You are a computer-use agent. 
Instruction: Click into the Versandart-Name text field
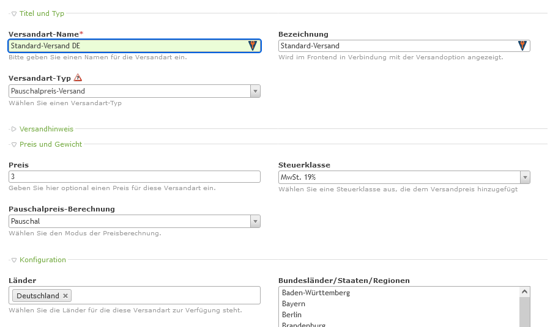pyautogui.click(x=122, y=46)
